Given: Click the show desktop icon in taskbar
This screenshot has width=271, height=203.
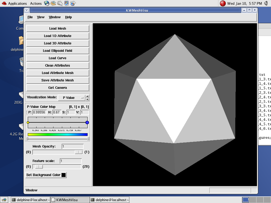Looking at the screenshot, I should 4,200.
